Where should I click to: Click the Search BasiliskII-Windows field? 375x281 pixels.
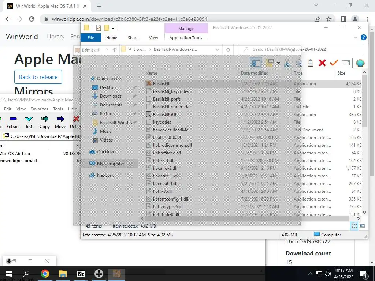click(x=301, y=49)
